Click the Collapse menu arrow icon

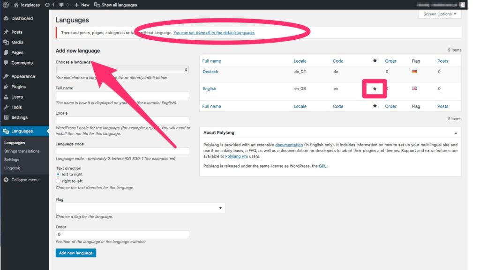coord(6,180)
